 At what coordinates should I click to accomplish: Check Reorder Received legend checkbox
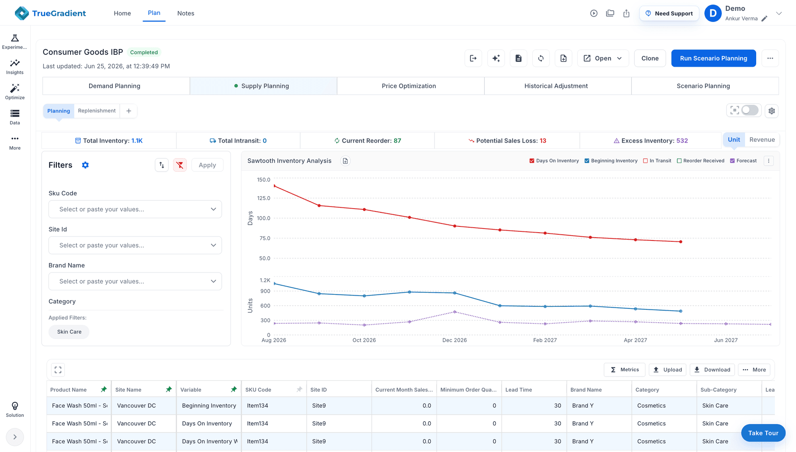coord(679,161)
